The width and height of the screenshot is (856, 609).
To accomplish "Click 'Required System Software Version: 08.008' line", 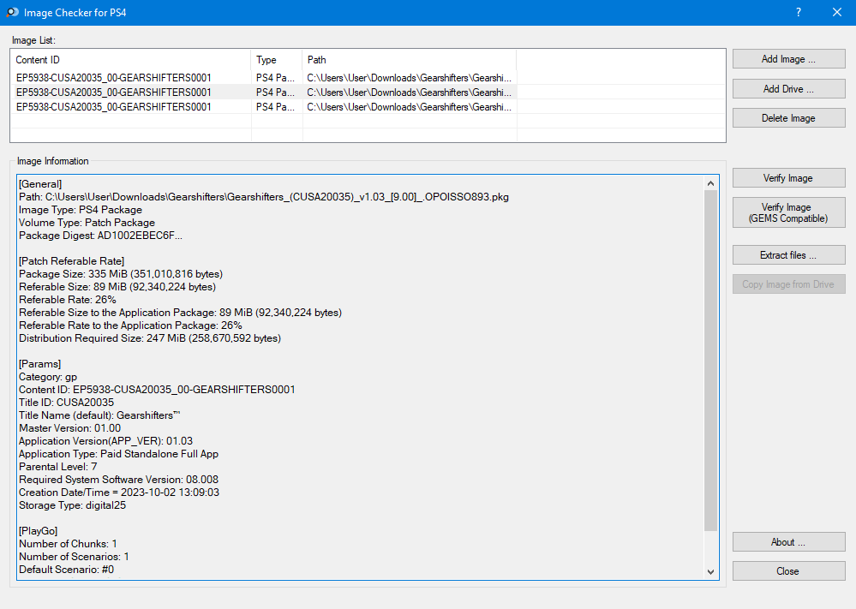I will coord(118,480).
